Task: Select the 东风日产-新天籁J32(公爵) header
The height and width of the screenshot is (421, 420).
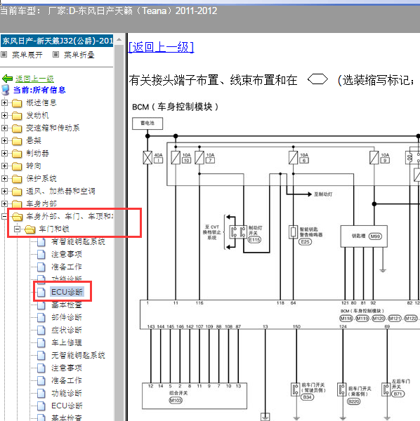Action: (57, 41)
